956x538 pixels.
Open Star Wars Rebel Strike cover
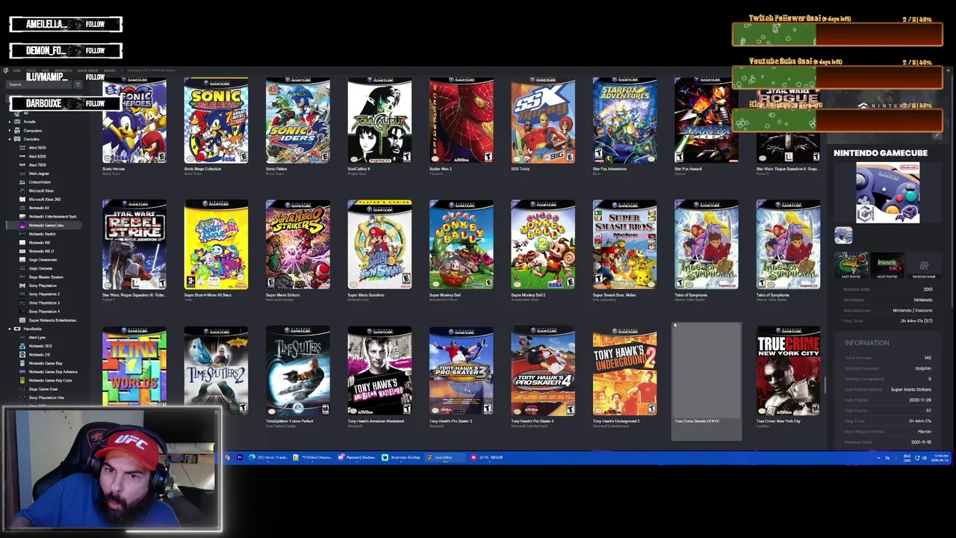tap(134, 244)
